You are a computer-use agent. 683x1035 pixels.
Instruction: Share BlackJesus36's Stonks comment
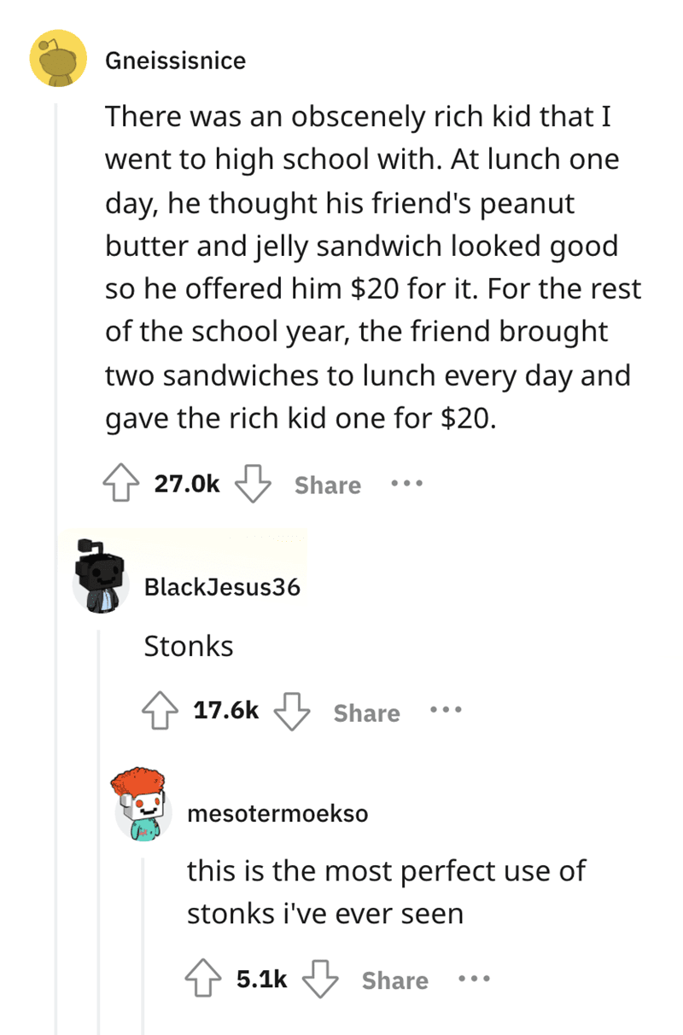[366, 713]
